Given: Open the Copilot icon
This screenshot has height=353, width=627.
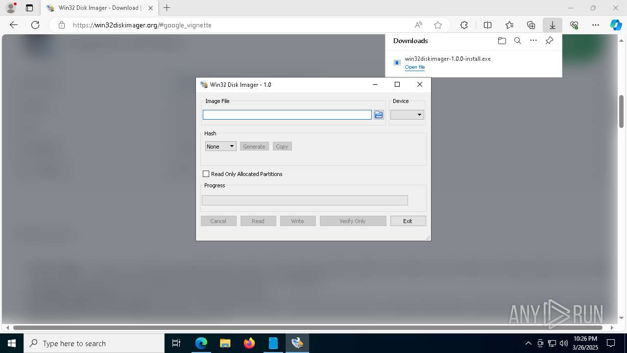Looking at the screenshot, I should tap(616, 25).
